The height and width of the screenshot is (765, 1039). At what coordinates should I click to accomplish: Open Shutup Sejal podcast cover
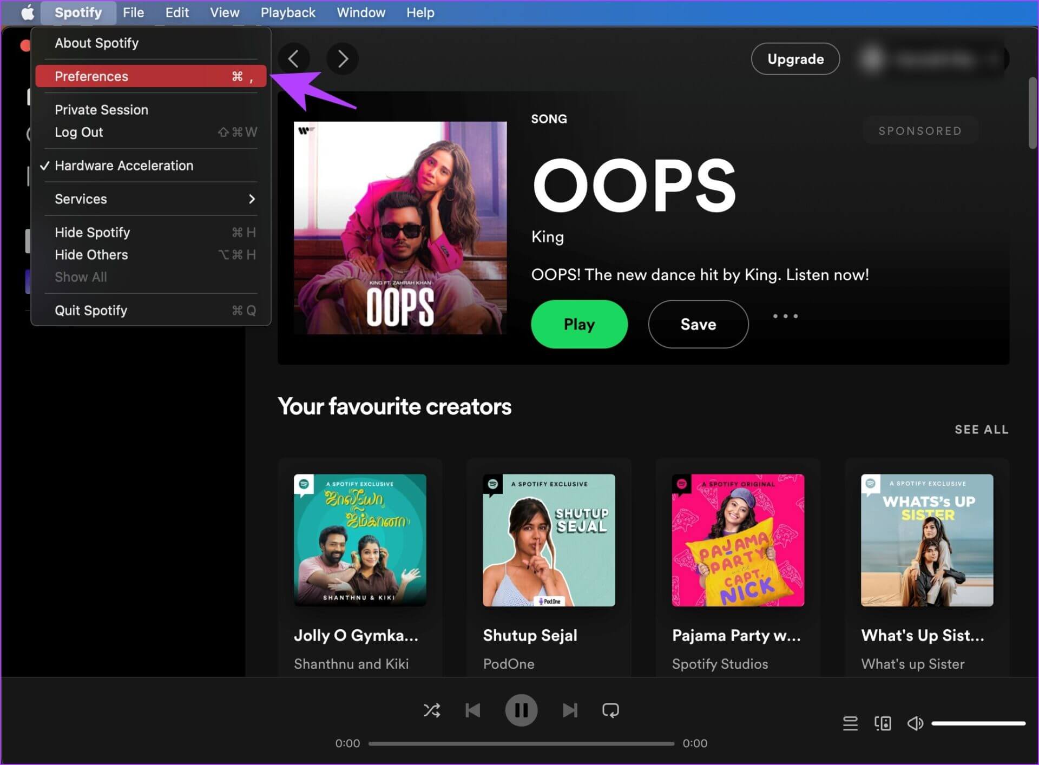[549, 540]
